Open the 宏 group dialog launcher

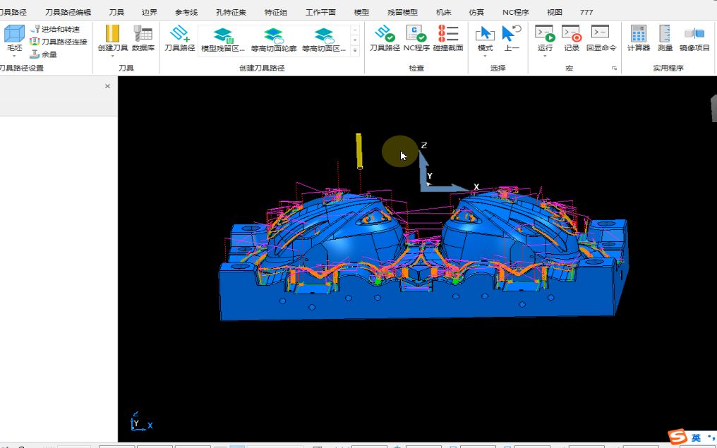(614, 68)
